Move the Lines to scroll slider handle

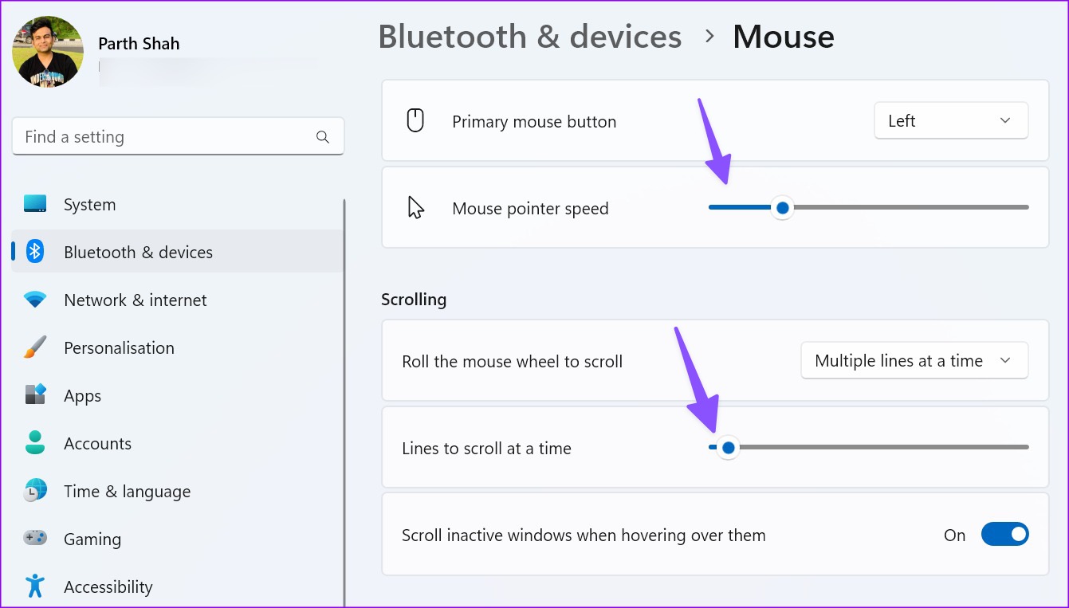tap(728, 447)
